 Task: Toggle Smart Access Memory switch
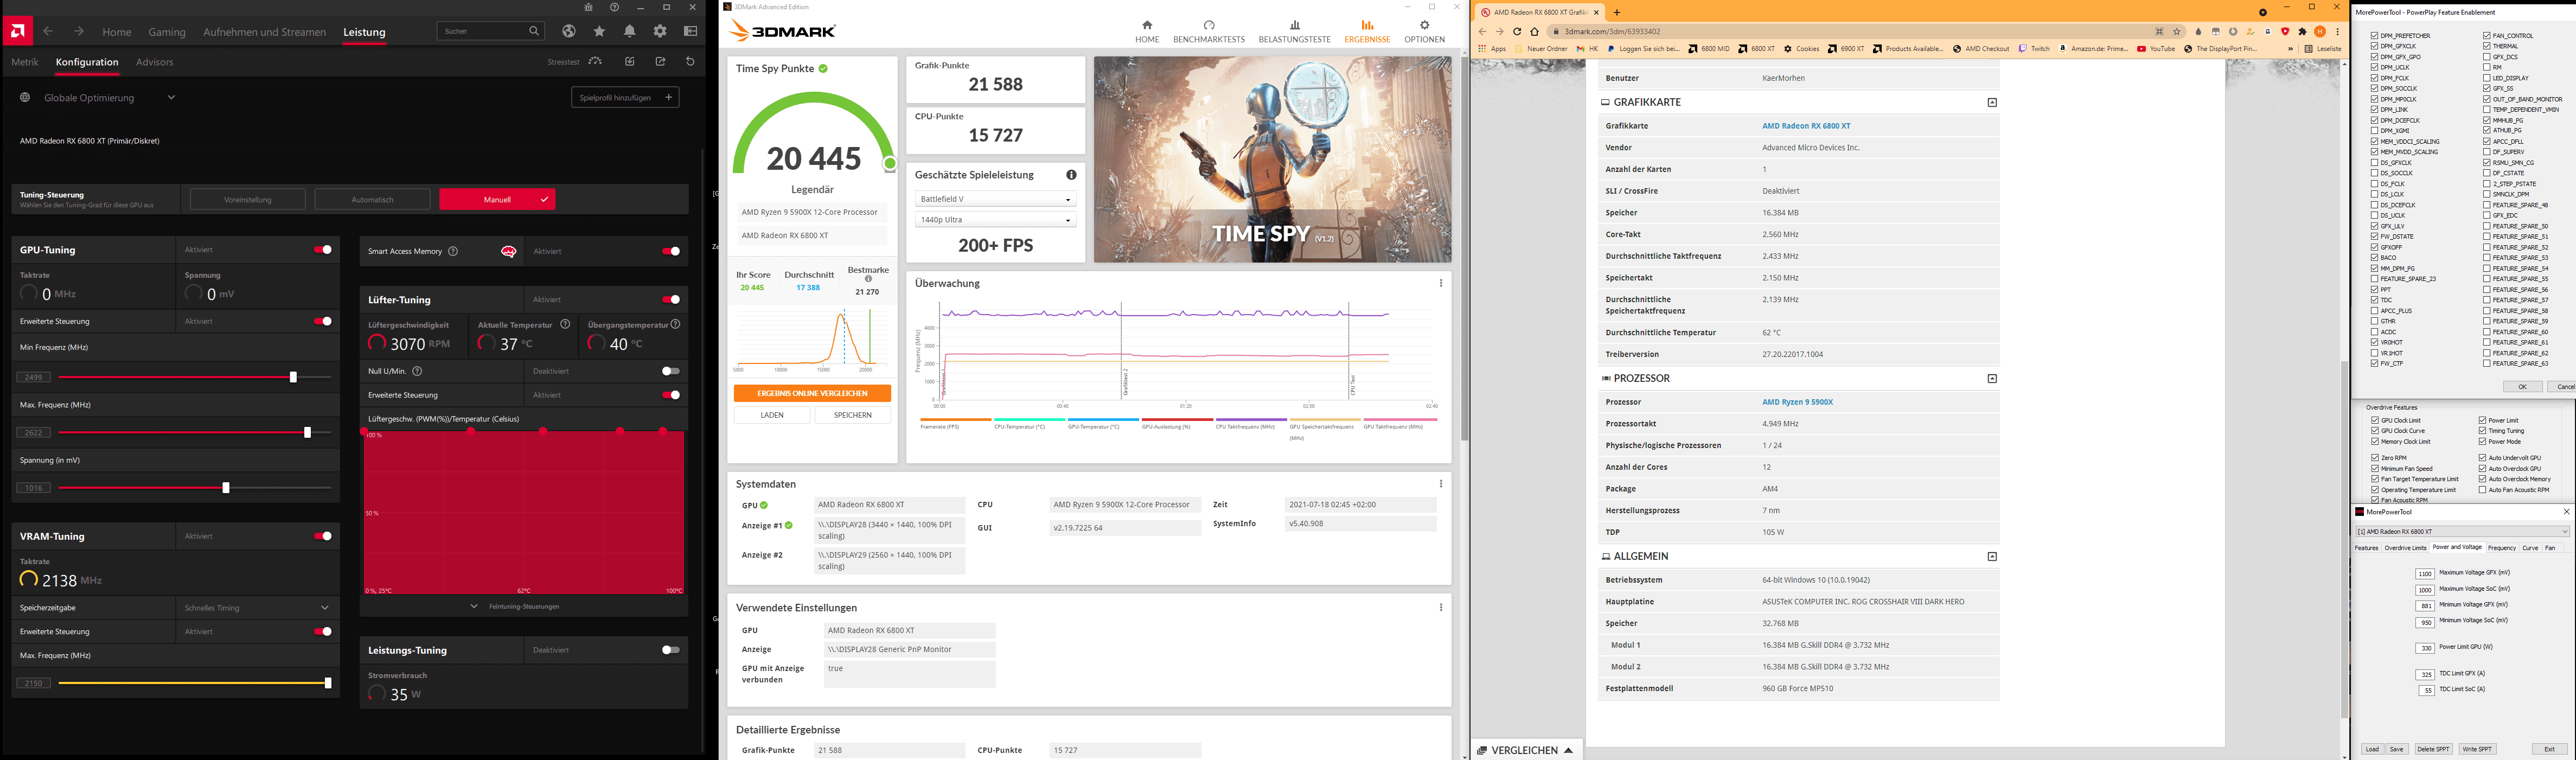[x=671, y=251]
